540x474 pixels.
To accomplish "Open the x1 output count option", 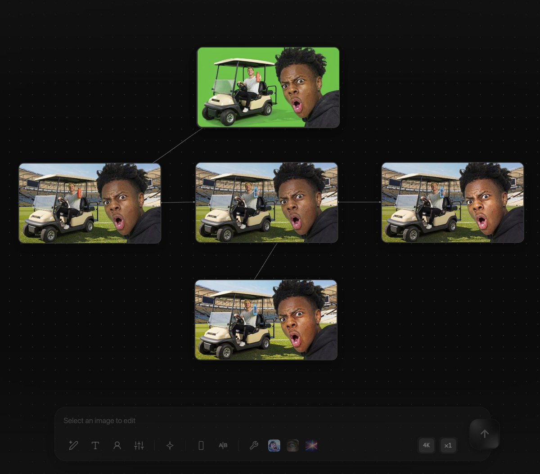I will click(x=448, y=445).
